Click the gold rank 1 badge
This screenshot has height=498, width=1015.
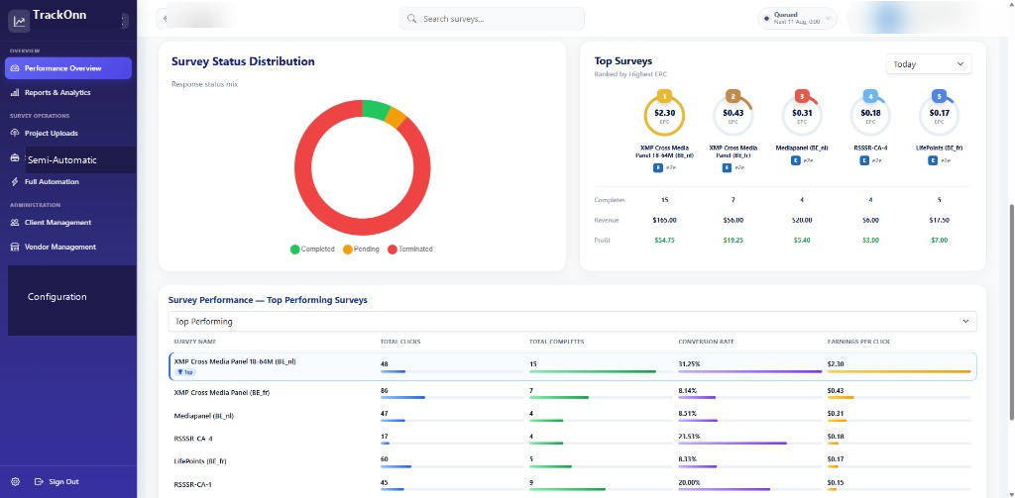664,96
